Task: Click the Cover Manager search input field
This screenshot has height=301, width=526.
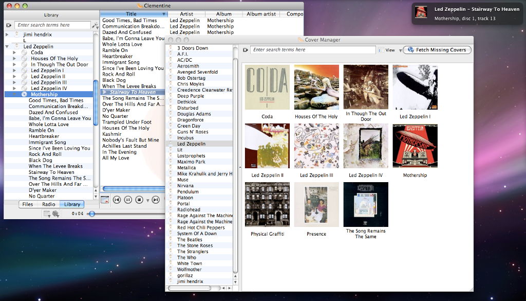Action: (313, 50)
